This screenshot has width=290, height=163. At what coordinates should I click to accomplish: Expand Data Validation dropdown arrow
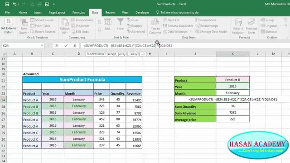[190, 32]
